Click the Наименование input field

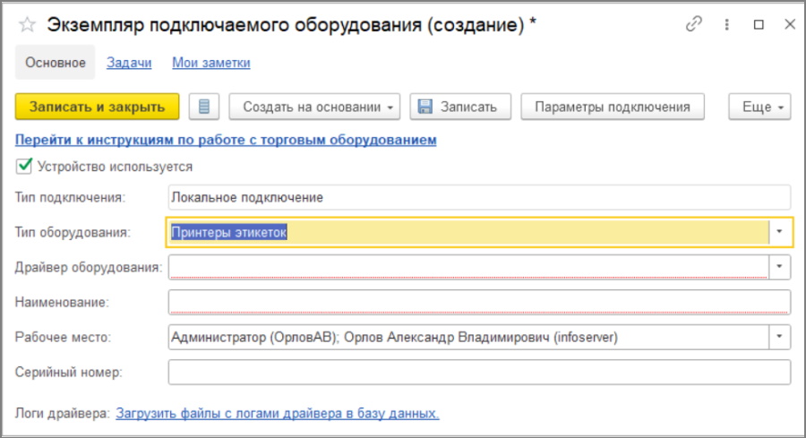point(479,302)
